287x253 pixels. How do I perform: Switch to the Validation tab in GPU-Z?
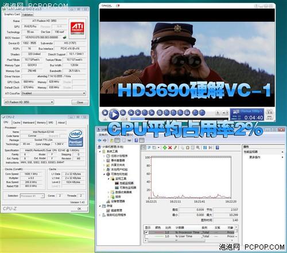tap(28, 15)
